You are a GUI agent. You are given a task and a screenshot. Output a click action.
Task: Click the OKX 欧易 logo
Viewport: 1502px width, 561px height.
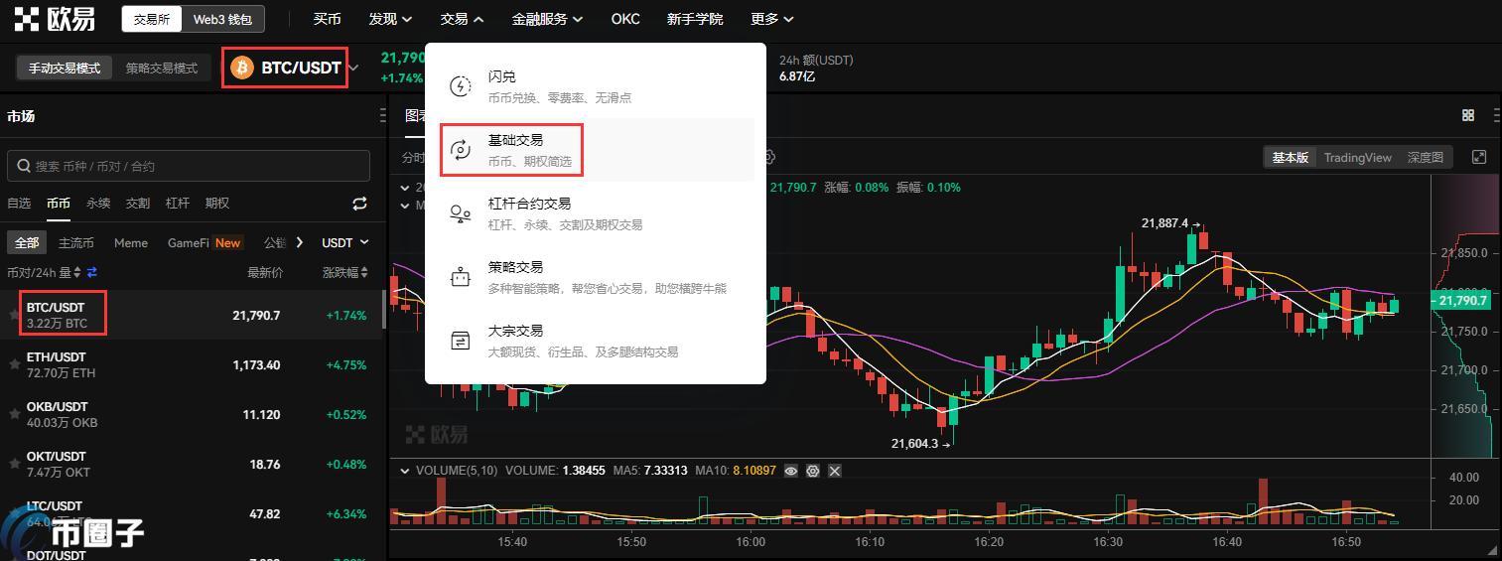tap(54, 19)
